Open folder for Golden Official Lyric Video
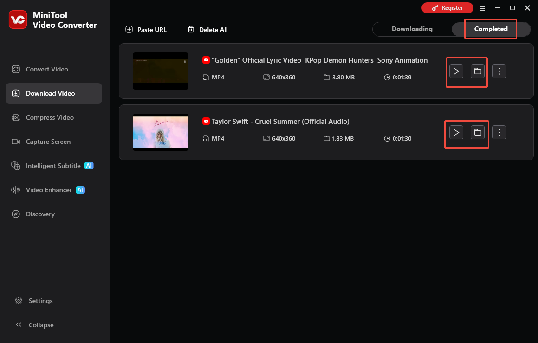 (478, 71)
